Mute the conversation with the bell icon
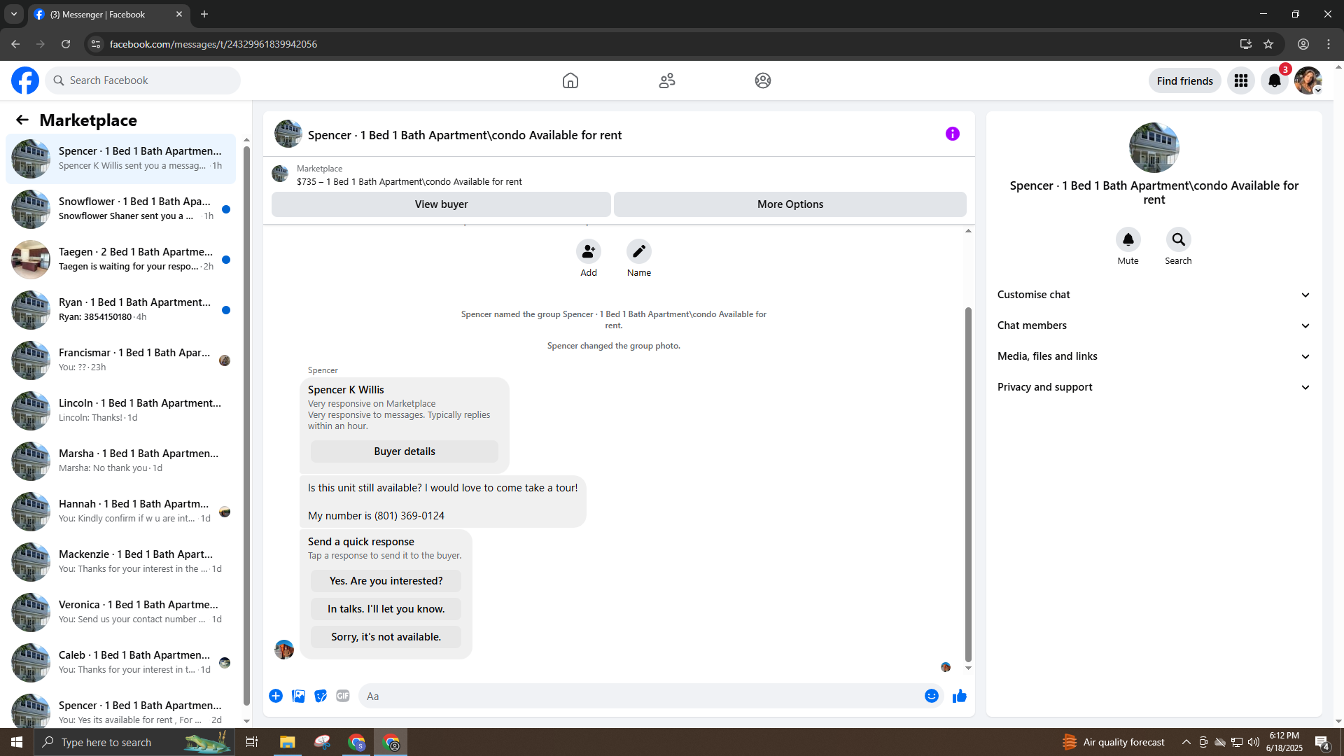The width and height of the screenshot is (1344, 756). (x=1128, y=239)
